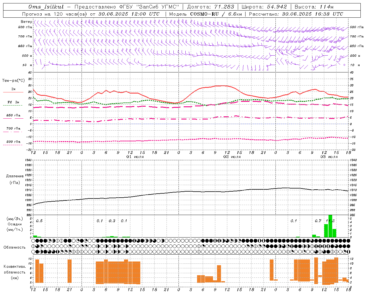365x292 pixels.
Task: Click the (мм/1ч.) unit label
Action: 15,230
